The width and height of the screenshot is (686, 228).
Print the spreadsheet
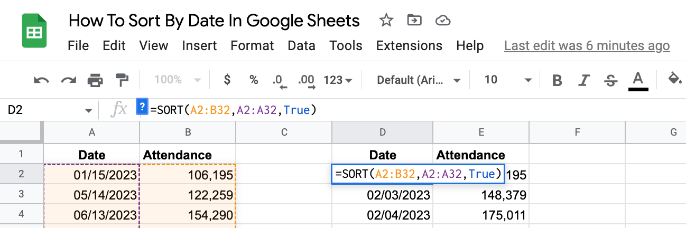click(95, 80)
